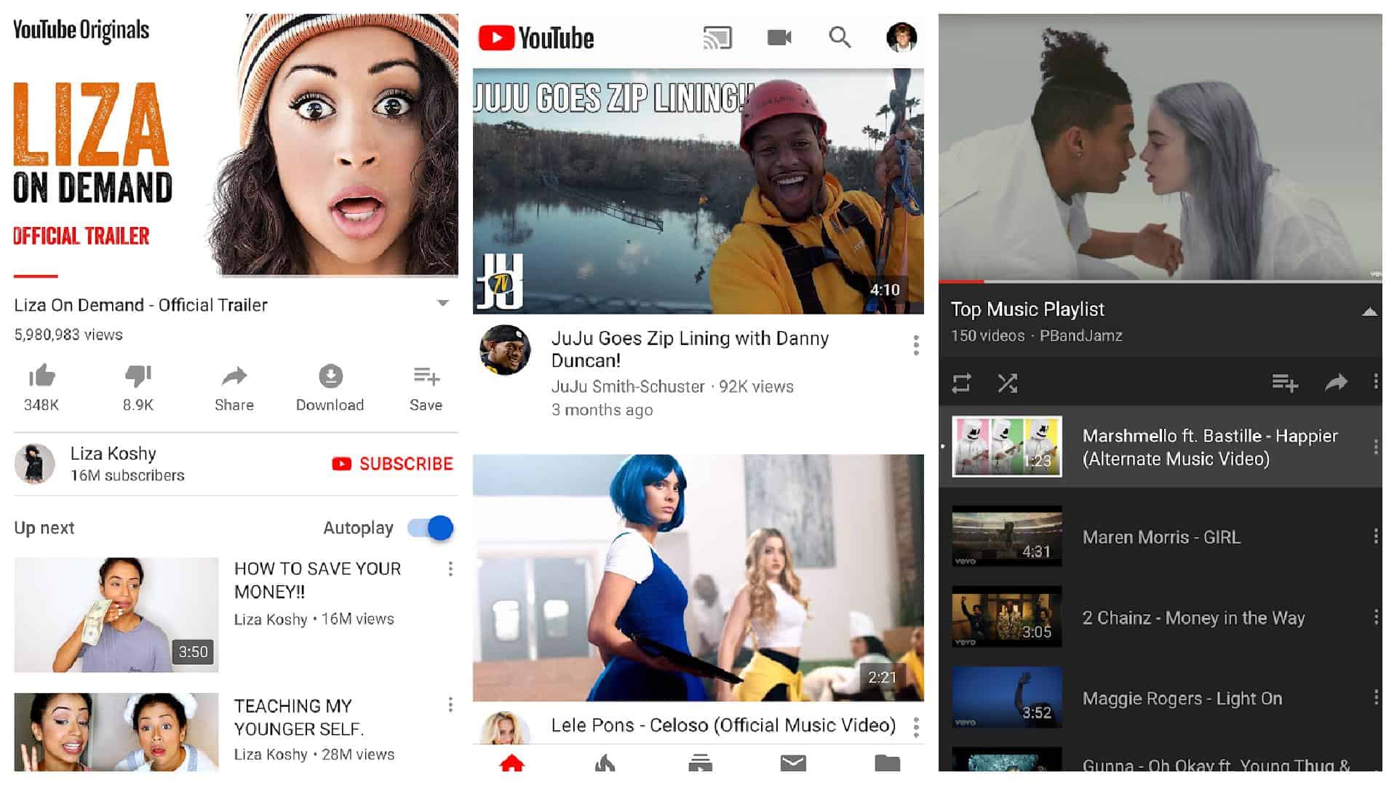
Task: Open TEACHING MY YOUNGER SELF title
Action: (x=298, y=717)
